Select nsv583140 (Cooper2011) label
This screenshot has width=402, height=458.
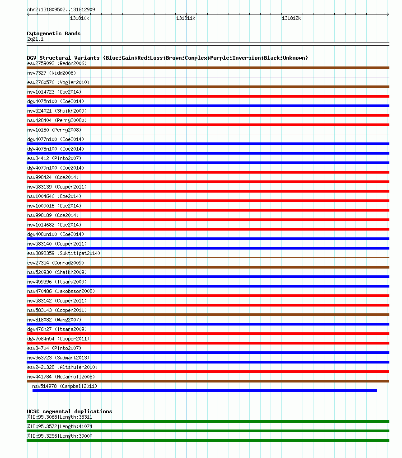pyautogui.click(x=57, y=244)
